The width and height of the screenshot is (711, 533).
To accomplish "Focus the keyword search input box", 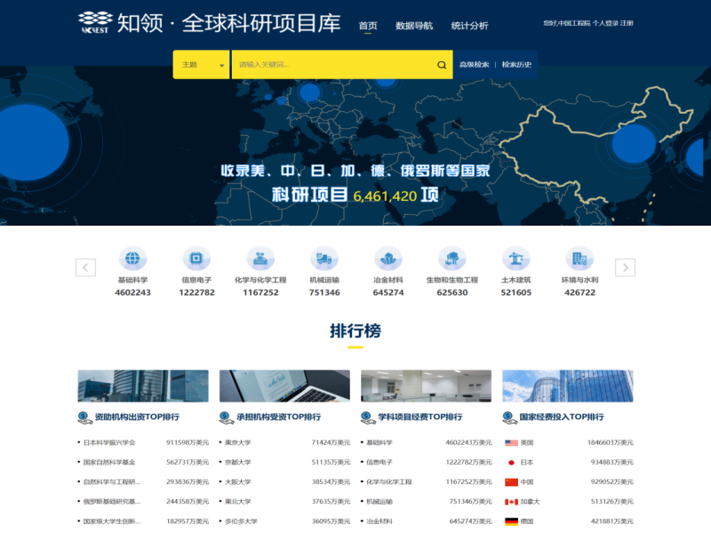I will [x=334, y=65].
